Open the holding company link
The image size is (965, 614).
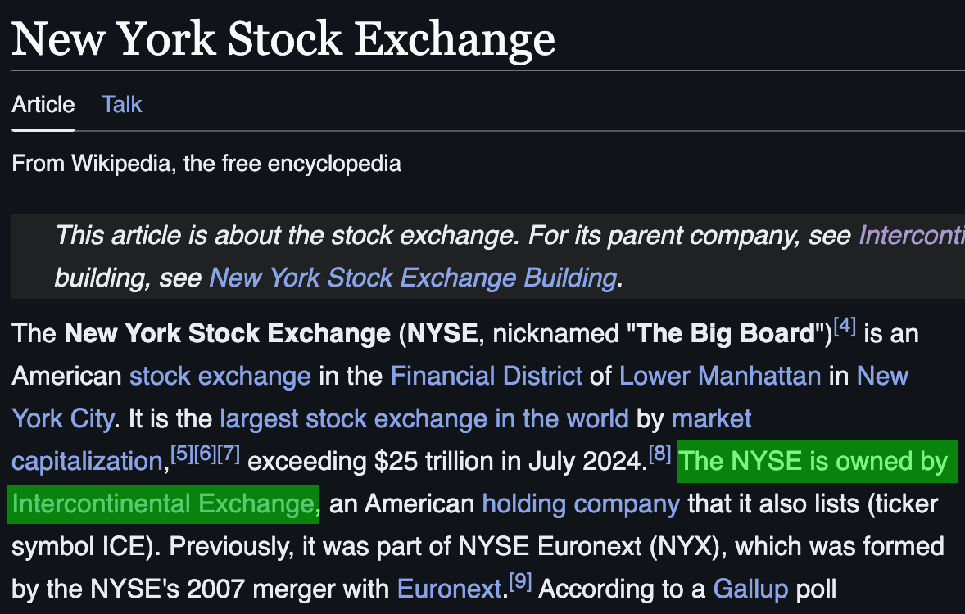(581, 503)
